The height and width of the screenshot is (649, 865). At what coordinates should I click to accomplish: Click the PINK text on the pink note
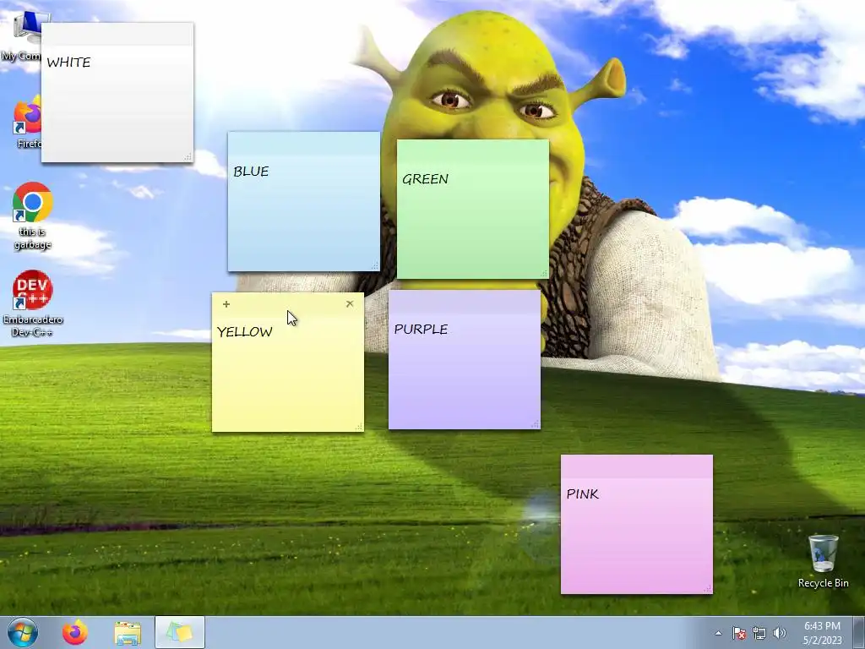click(x=583, y=494)
